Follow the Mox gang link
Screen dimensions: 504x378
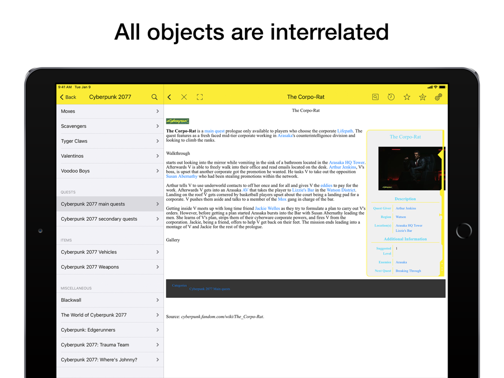[282, 199]
